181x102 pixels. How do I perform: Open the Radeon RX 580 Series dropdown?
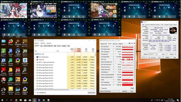click(110, 91)
